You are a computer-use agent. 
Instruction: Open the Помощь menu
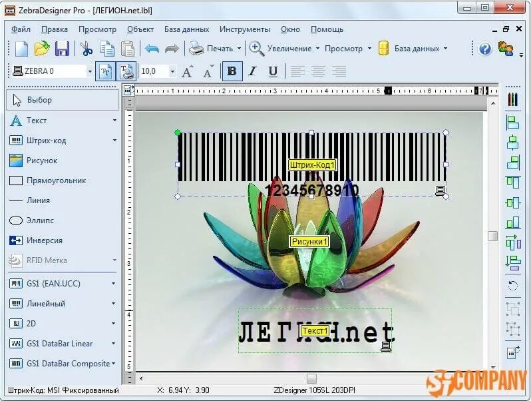coord(327,29)
